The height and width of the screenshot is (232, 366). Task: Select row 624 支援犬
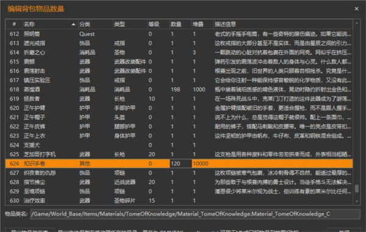click(x=179, y=145)
